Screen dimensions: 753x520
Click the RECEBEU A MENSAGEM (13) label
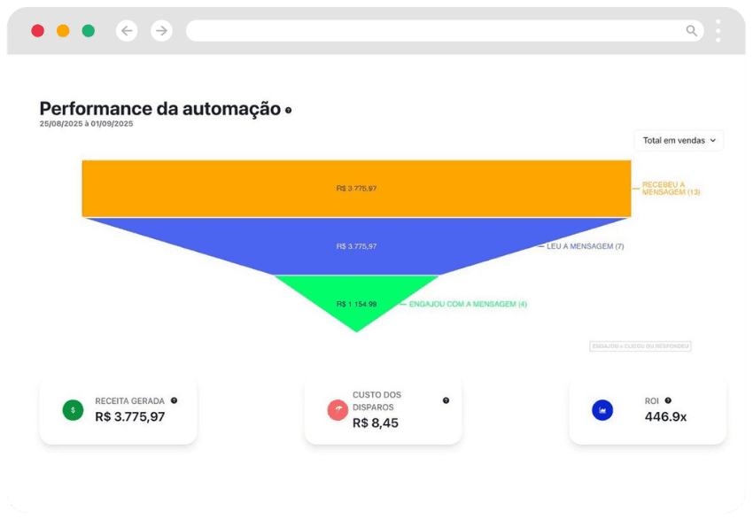coord(671,188)
